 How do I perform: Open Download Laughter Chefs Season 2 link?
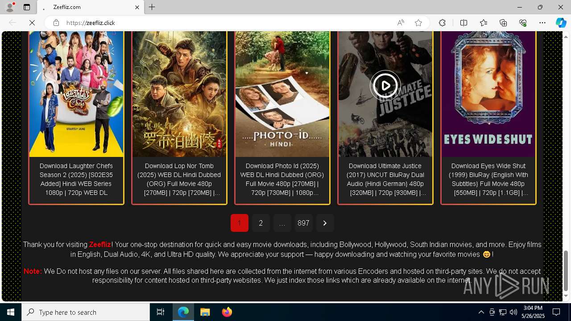click(76, 179)
